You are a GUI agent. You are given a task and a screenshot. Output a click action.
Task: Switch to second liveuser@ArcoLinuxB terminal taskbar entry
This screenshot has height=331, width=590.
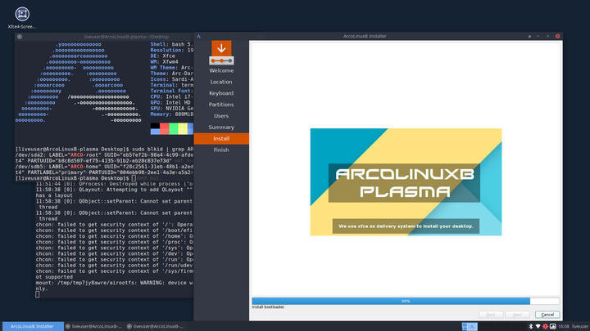[156, 326]
